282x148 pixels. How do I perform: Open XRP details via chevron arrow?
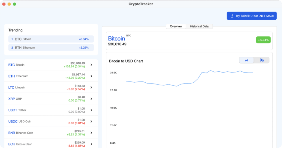[91, 99]
